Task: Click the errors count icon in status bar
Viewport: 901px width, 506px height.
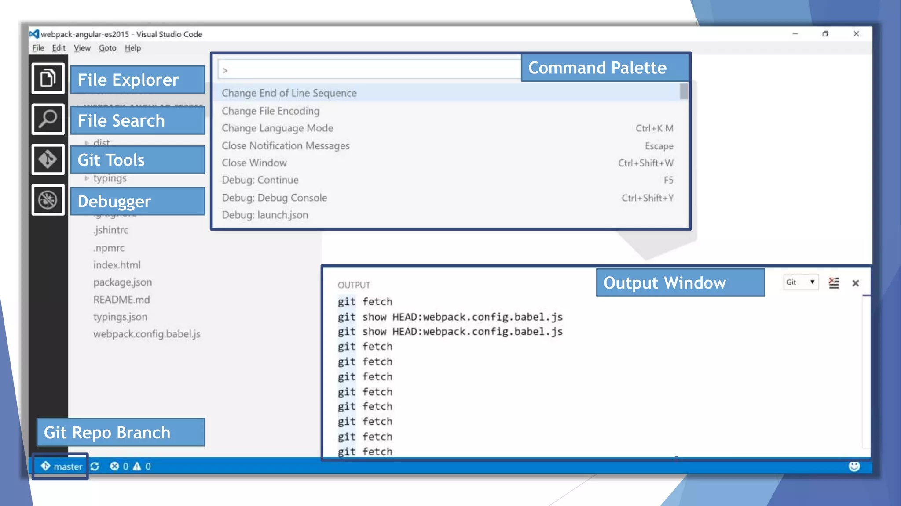Action: click(x=114, y=466)
